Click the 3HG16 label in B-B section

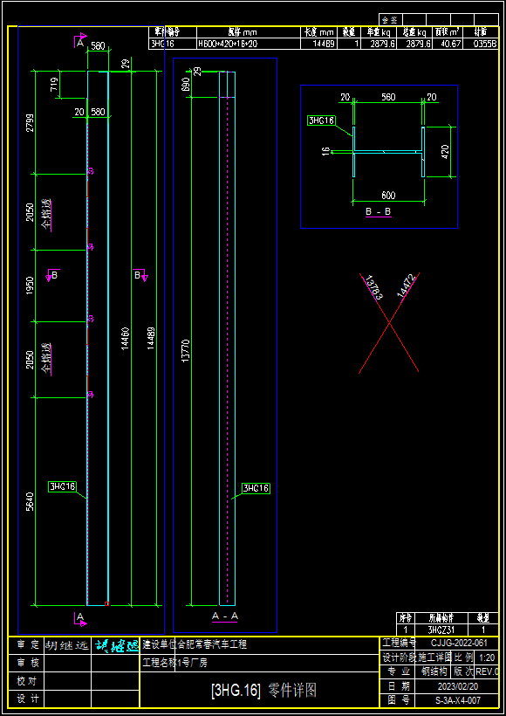point(321,120)
